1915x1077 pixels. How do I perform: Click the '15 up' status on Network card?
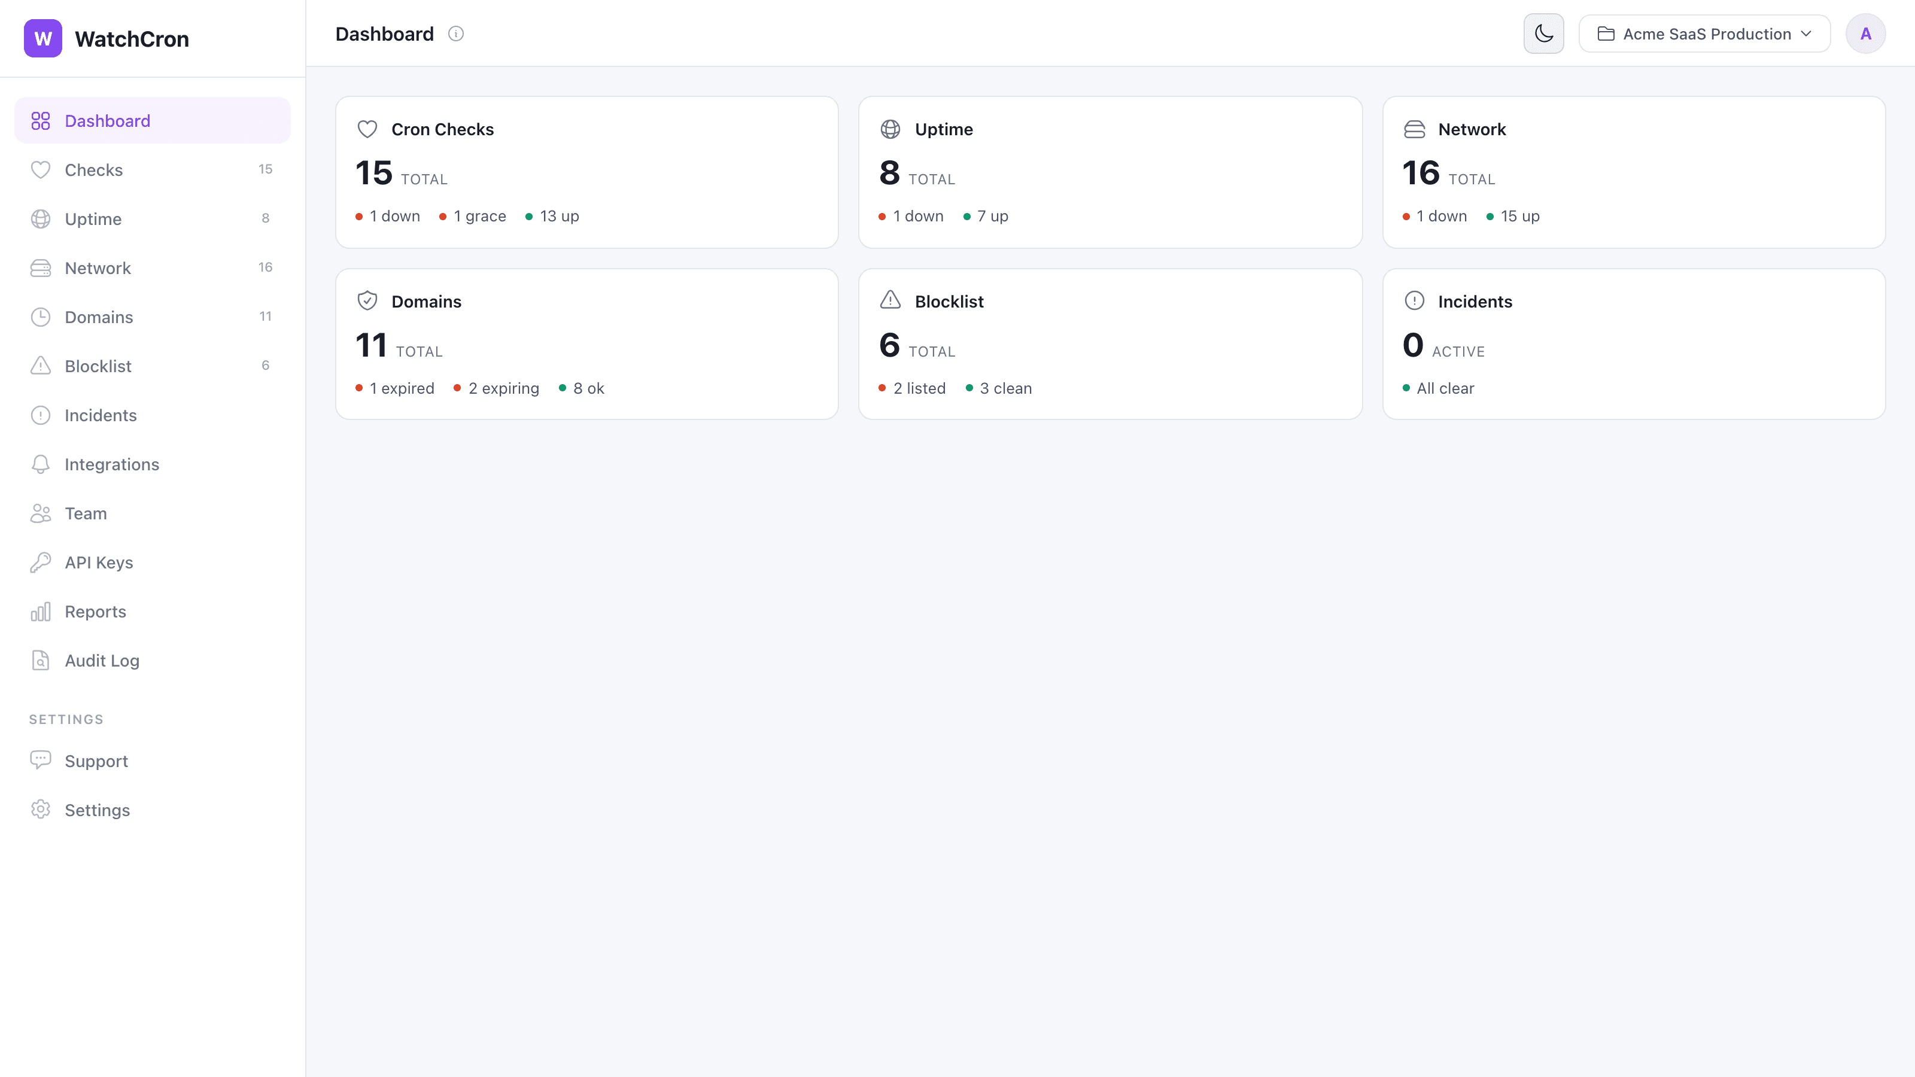[1513, 215]
